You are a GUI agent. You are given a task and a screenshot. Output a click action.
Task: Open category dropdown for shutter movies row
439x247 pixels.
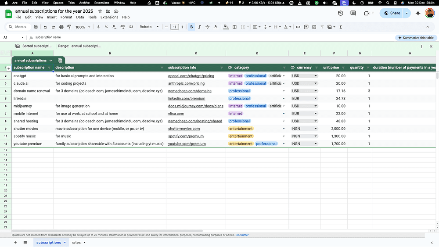284,129
